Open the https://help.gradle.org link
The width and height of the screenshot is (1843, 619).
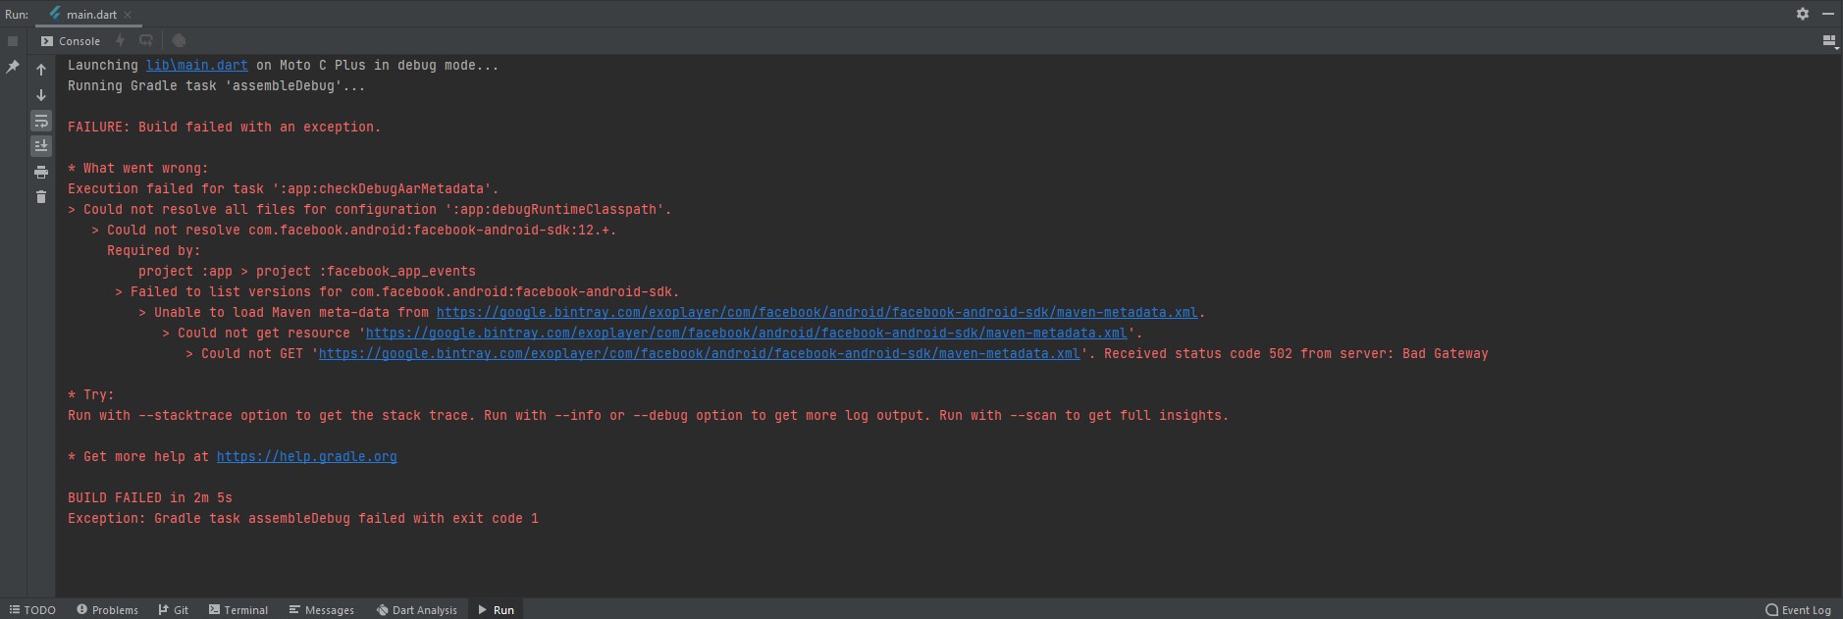coord(307,456)
